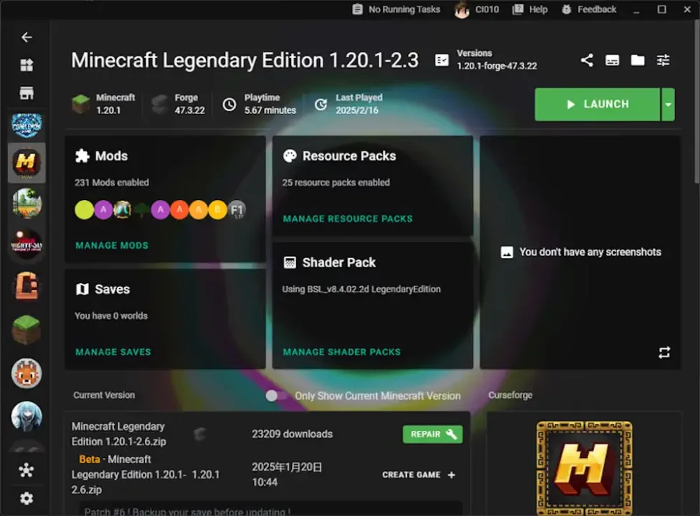Expand the Launch button dropdown arrow

668,104
